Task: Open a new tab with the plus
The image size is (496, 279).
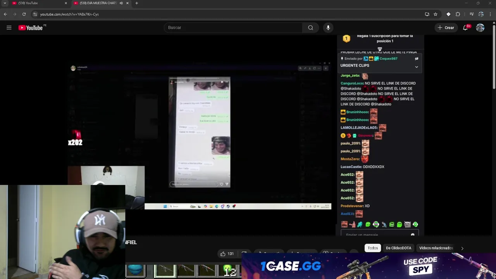Action: click(136, 3)
